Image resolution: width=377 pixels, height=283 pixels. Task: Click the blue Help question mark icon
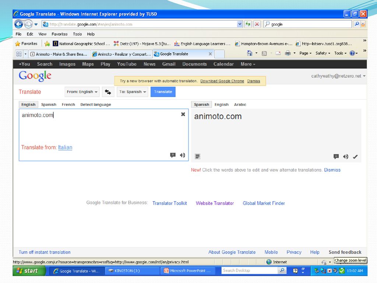(x=352, y=53)
